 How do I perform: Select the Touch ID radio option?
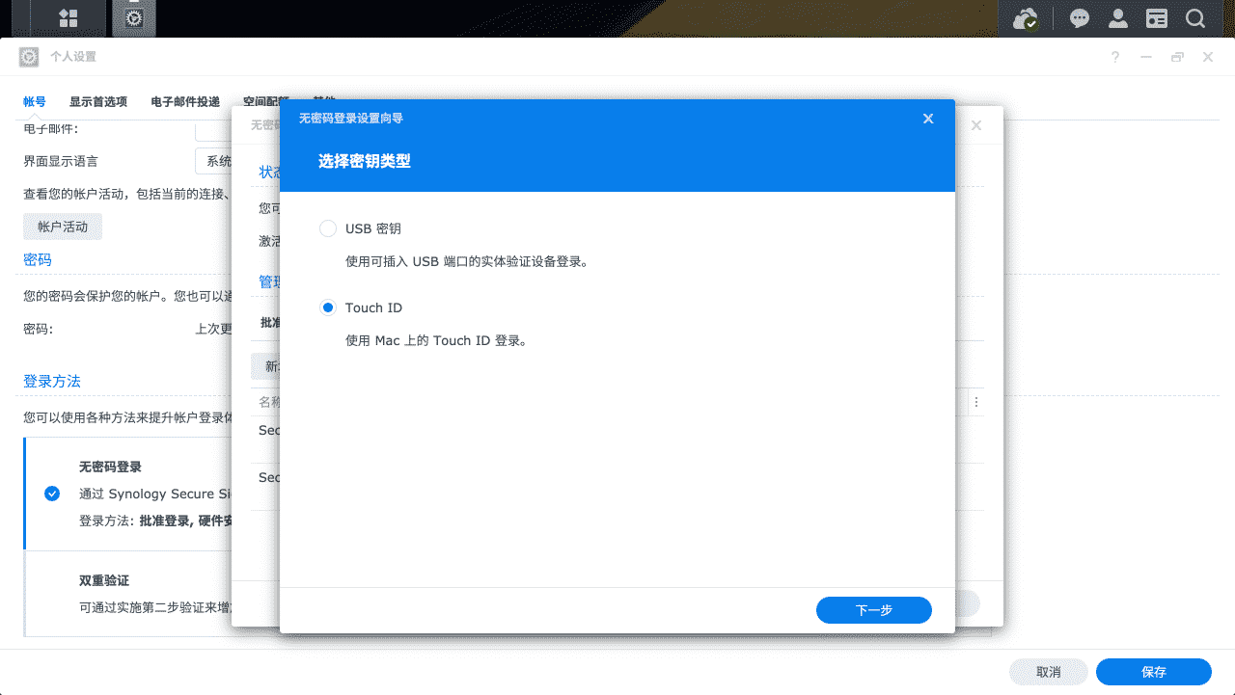click(328, 307)
